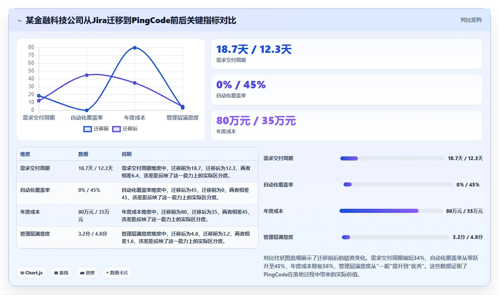Click progress value 0% / 45% at right

click(x=468, y=185)
